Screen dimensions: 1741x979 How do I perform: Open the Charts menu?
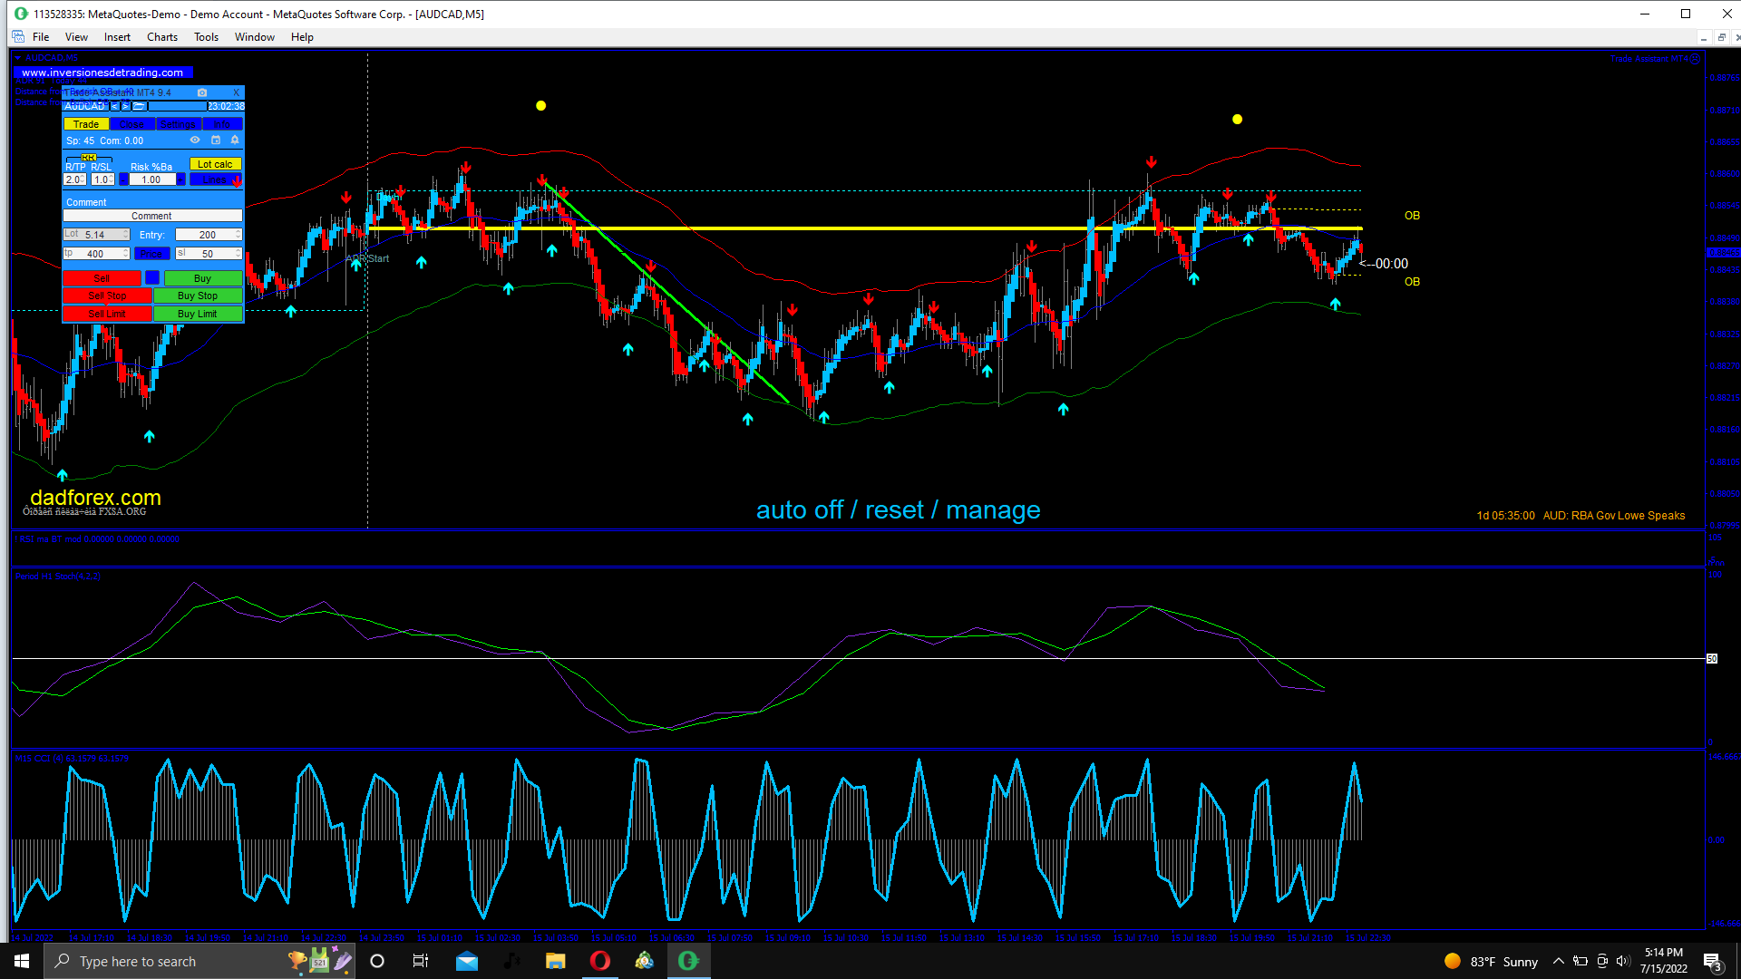pos(161,37)
